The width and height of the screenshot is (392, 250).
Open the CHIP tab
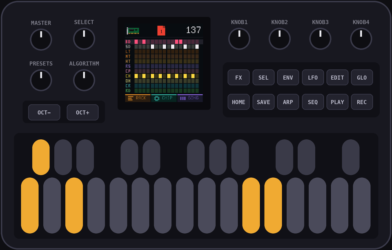click(164, 98)
